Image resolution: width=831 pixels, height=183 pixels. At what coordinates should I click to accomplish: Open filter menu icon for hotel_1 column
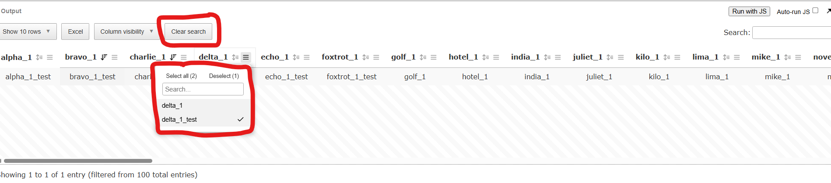click(496, 57)
